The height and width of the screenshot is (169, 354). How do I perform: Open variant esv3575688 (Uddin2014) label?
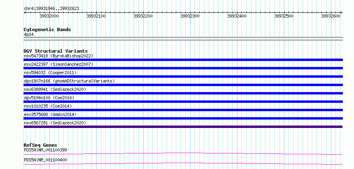tap(50, 114)
